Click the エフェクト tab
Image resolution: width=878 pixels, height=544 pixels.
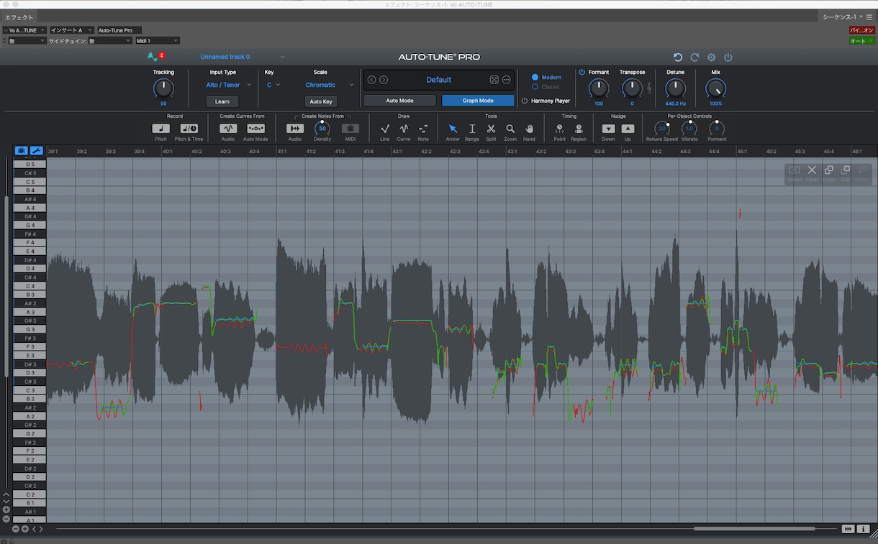click(x=19, y=17)
